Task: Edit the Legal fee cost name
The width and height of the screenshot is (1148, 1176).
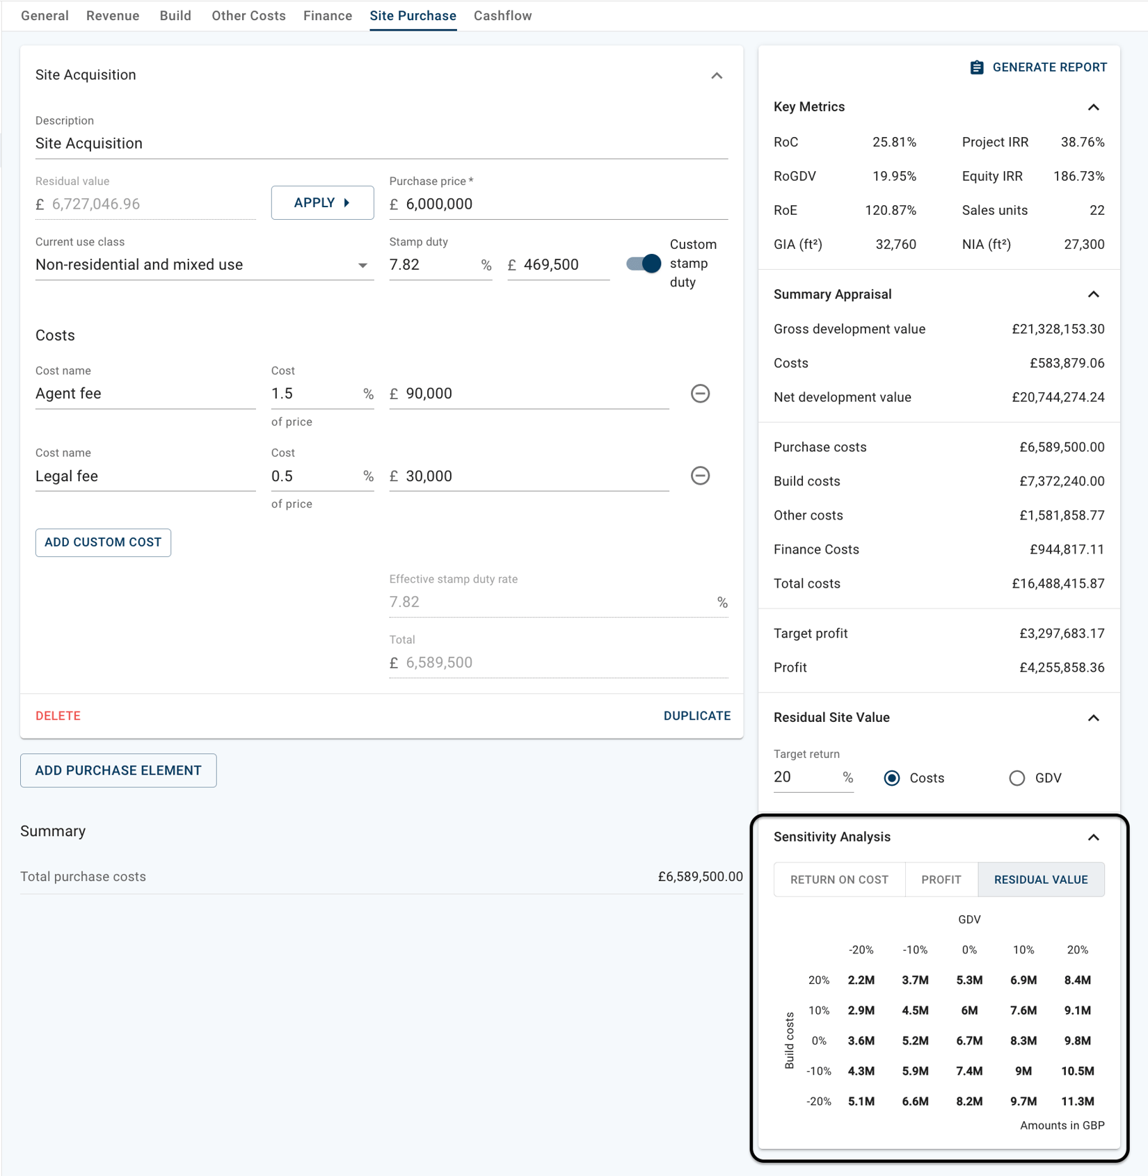Action: (x=145, y=476)
